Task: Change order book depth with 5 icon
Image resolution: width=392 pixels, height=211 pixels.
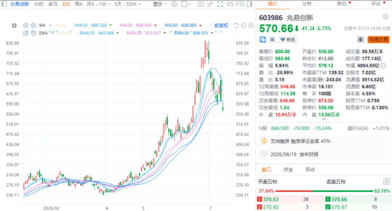Action: coord(387,181)
